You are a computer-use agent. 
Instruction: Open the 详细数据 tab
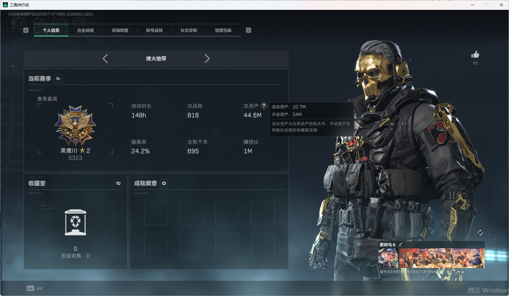tap(120, 30)
